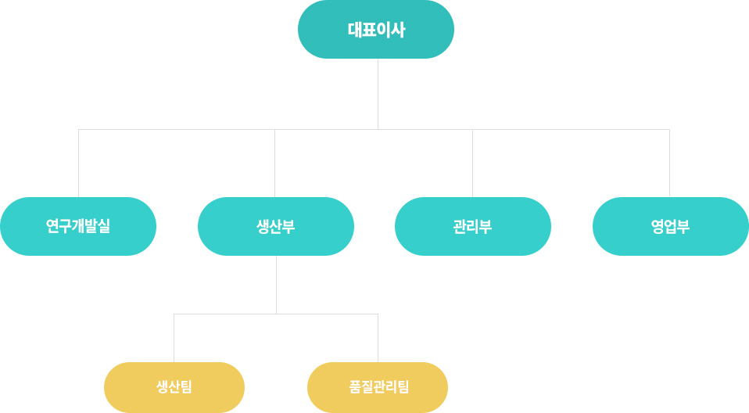Click the vertical connector line above 연구개발실
This screenshot has width=749, height=413.
coord(78,163)
